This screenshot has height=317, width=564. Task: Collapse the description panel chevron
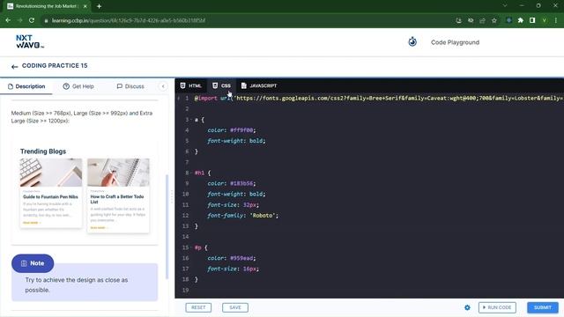click(x=163, y=86)
